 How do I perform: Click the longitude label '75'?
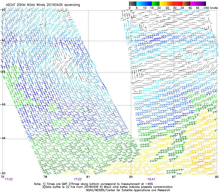coord(2,177)
